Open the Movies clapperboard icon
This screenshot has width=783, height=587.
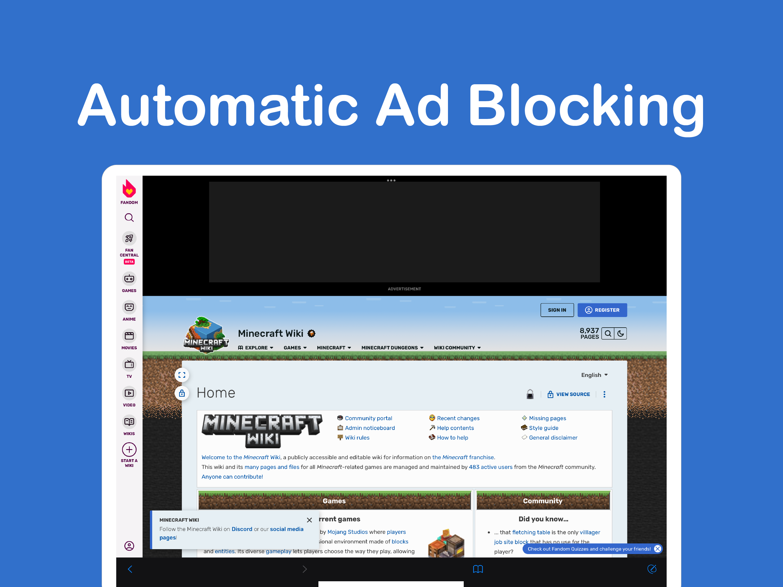[129, 336]
